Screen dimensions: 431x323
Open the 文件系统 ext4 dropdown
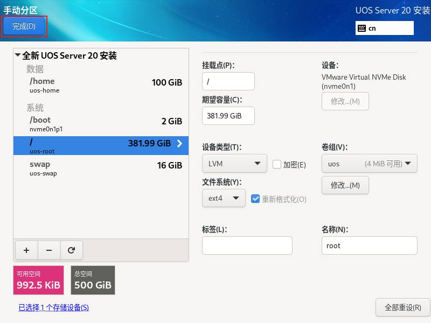224,198
